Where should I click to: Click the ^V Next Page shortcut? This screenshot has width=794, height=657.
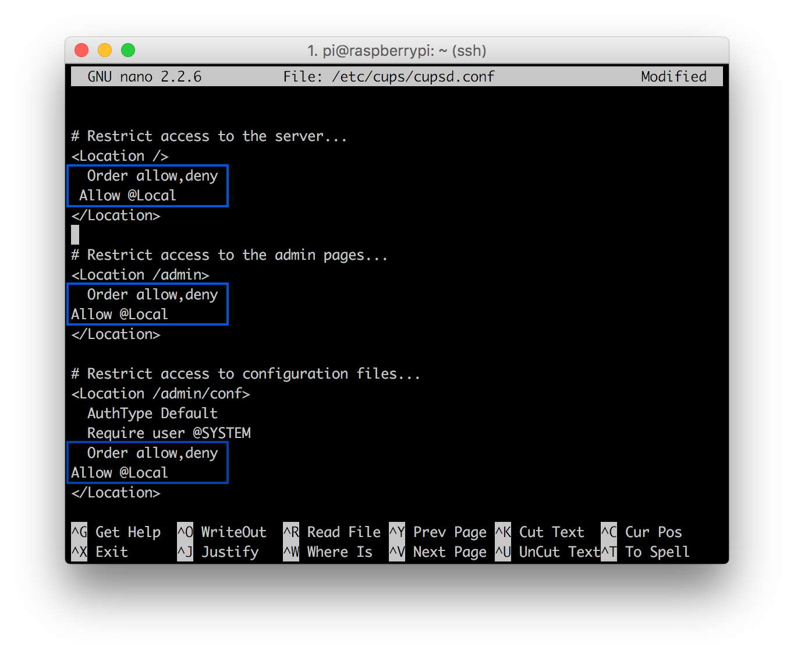click(x=437, y=552)
